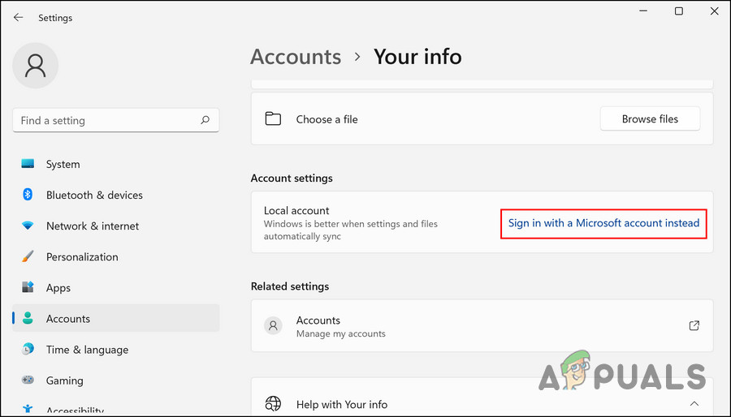731x417 pixels.
Task: Close the Settings window
Action: [x=714, y=11]
